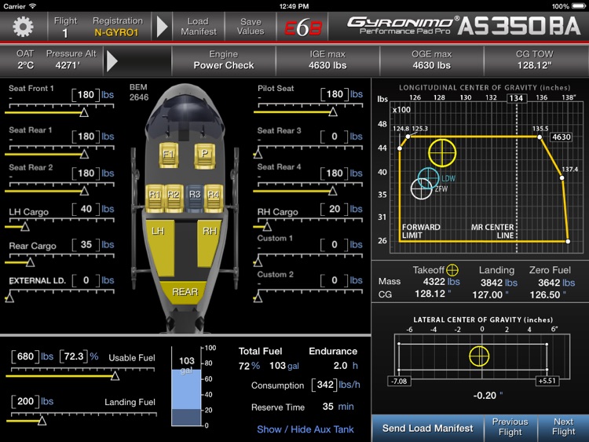
Task: Edit the RH Cargo weight field
Action: [x=335, y=209]
